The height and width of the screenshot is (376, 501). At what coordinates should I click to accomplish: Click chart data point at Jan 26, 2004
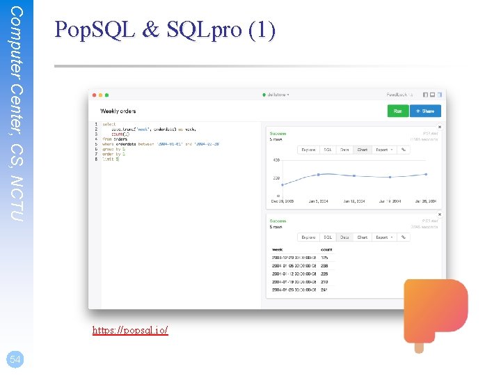(x=426, y=174)
